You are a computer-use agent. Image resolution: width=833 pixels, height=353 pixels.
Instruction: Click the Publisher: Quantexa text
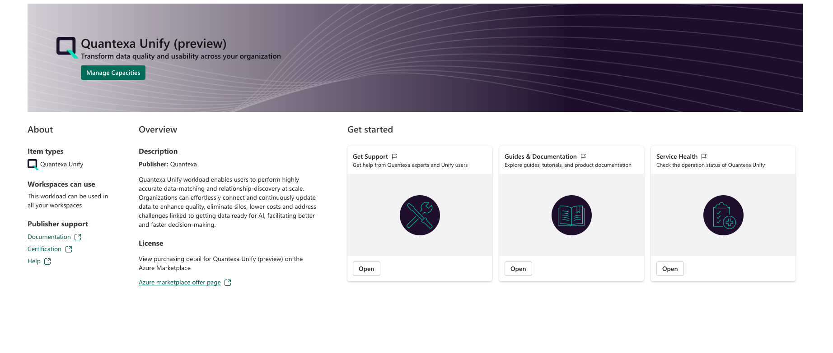coord(168,164)
